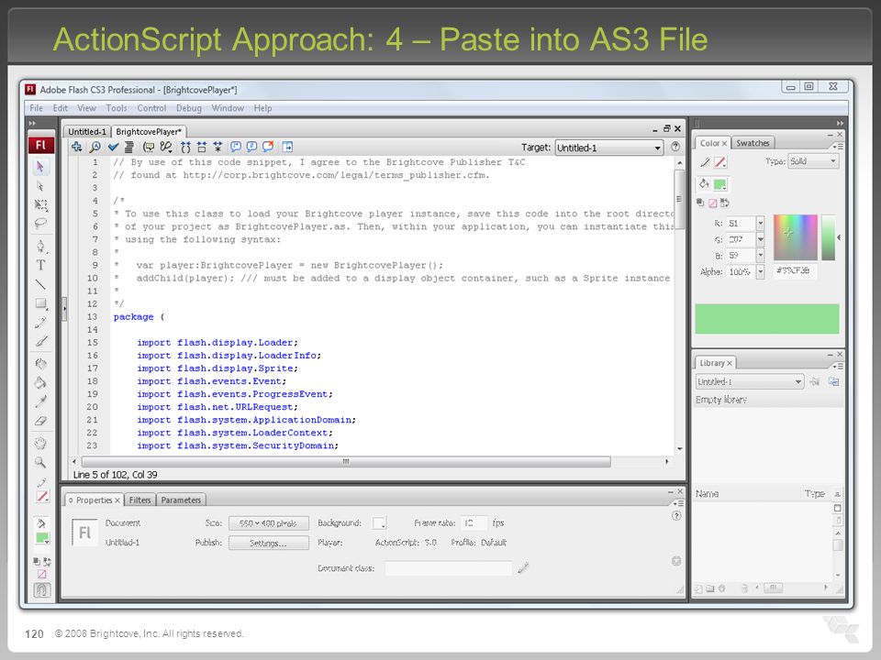Image resolution: width=881 pixels, height=660 pixels.
Task: Select the Subselection tool
Action: tap(40, 186)
